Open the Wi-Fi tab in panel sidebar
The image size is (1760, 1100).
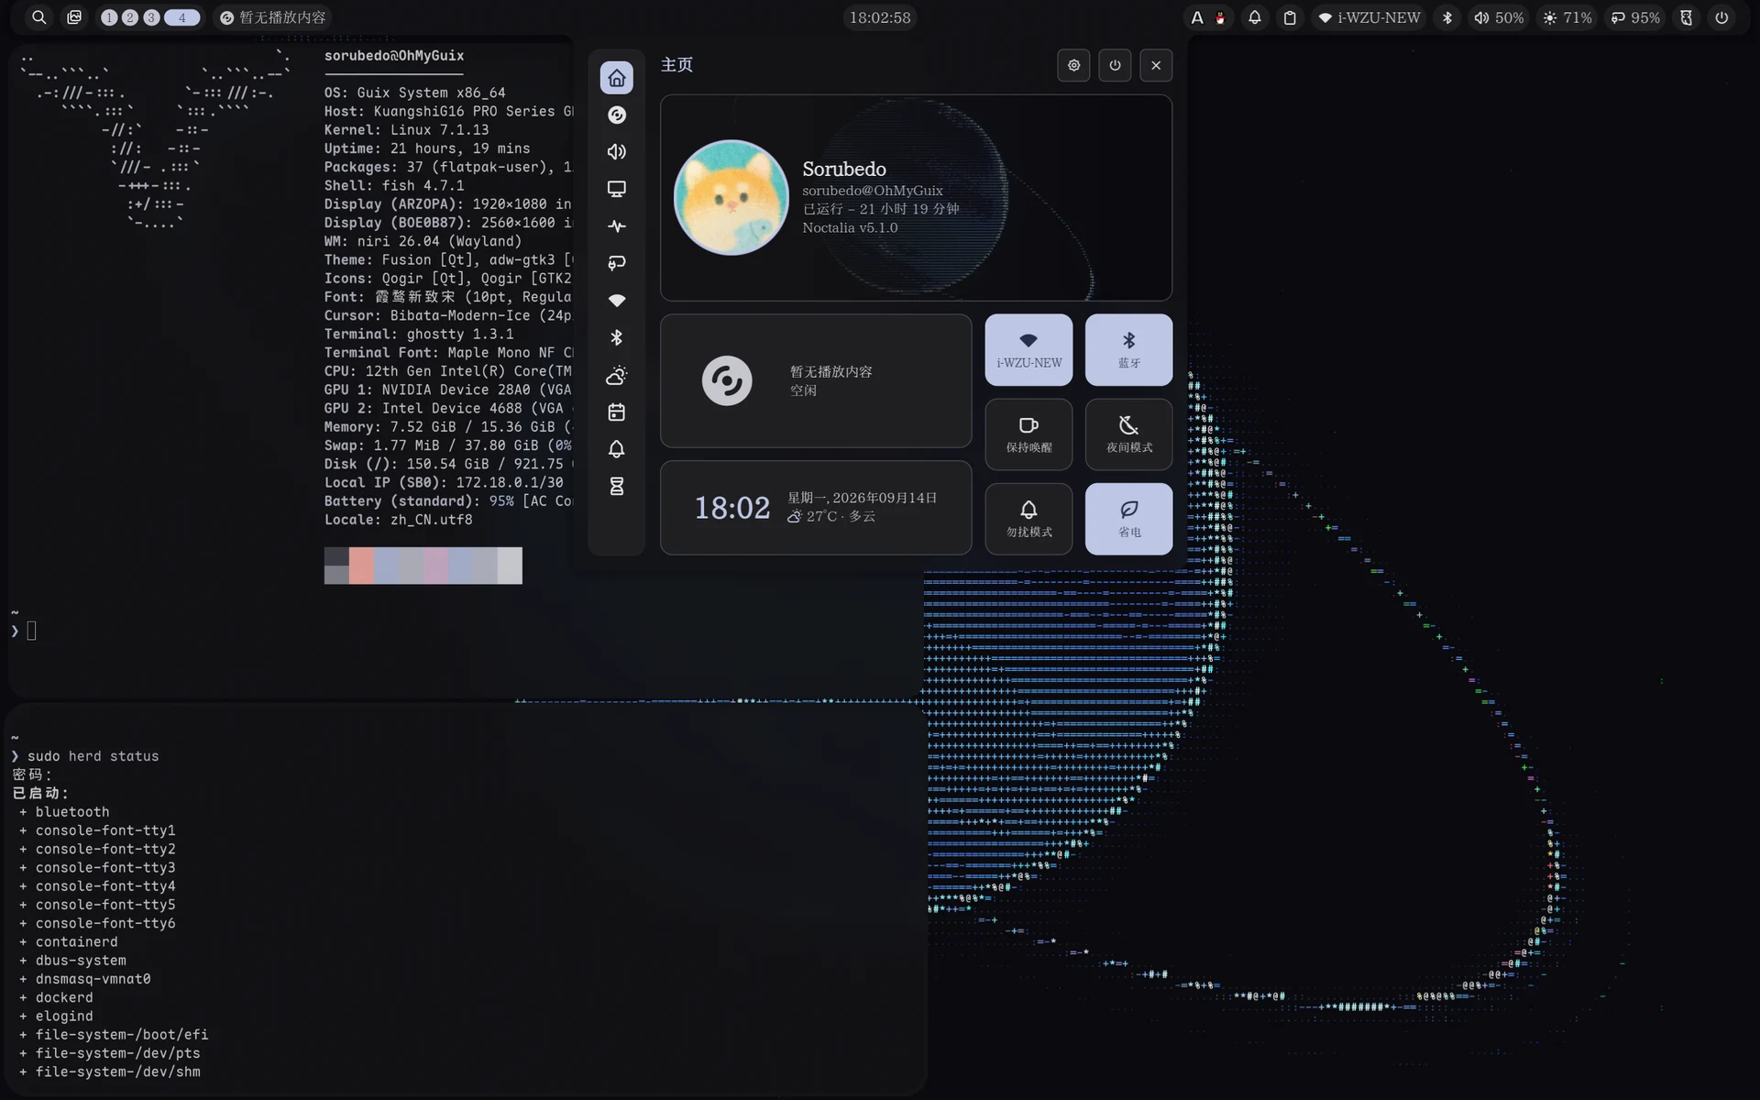coord(616,300)
